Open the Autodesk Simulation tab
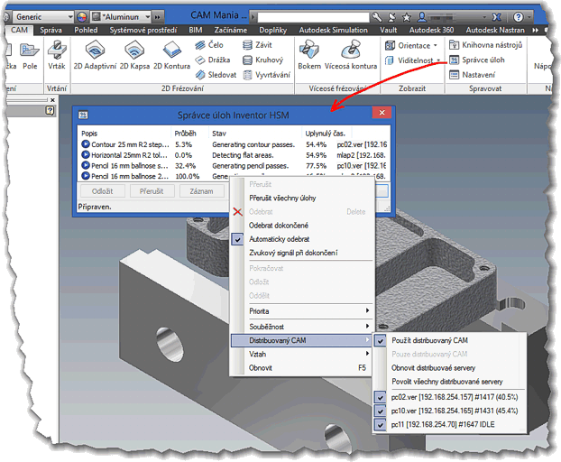The height and width of the screenshot is (462, 561). click(333, 30)
